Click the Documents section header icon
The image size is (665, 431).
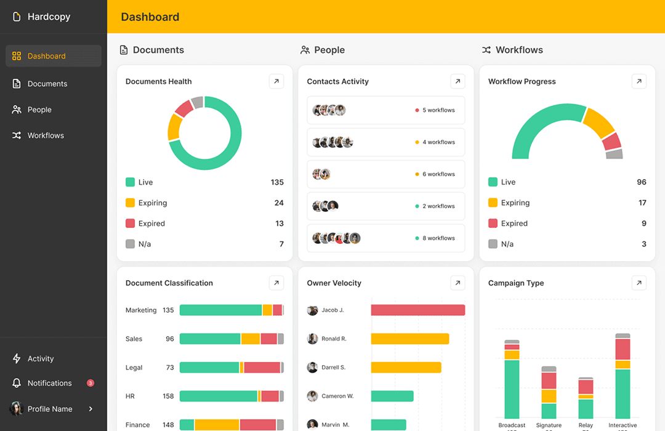[124, 50]
